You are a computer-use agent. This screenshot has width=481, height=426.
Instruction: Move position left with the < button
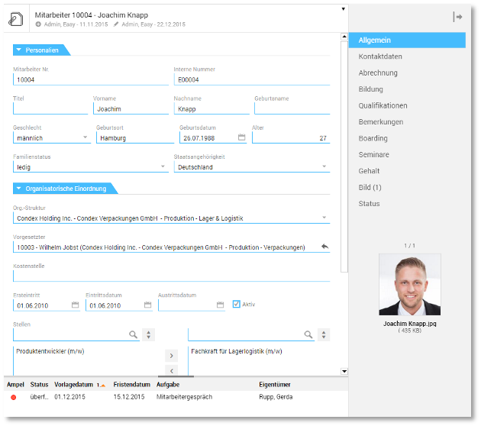172,370
